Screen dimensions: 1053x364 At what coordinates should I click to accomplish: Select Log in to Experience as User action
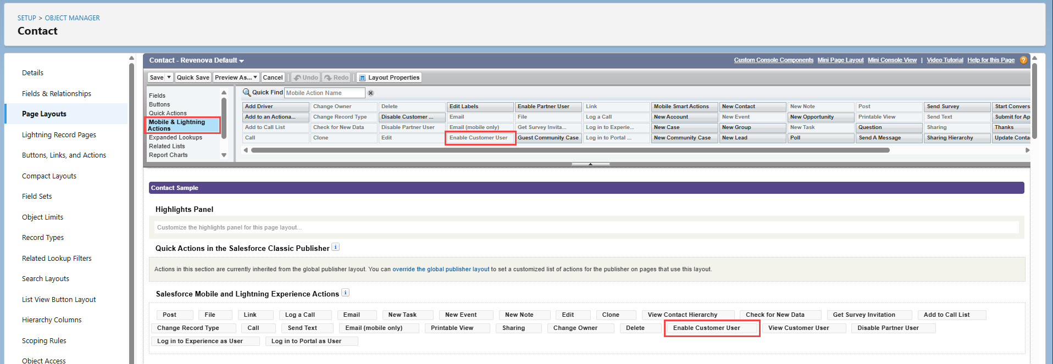pyautogui.click(x=206, y=341)
